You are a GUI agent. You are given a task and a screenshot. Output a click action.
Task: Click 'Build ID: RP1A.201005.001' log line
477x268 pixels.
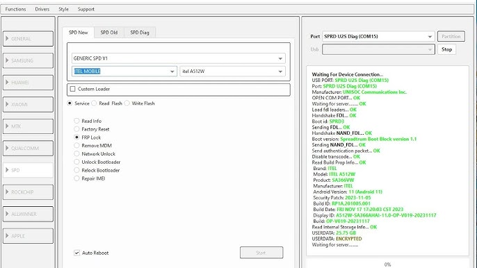click(341, 203)
